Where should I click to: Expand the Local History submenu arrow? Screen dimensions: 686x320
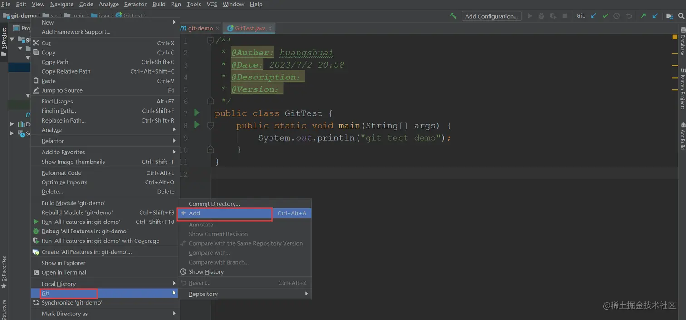(x=174, y=284)
